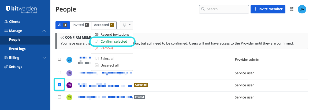Screen dimensions: 313x110
Task: Check the Provider admin row checkbox
Action: tap(59, 59)
